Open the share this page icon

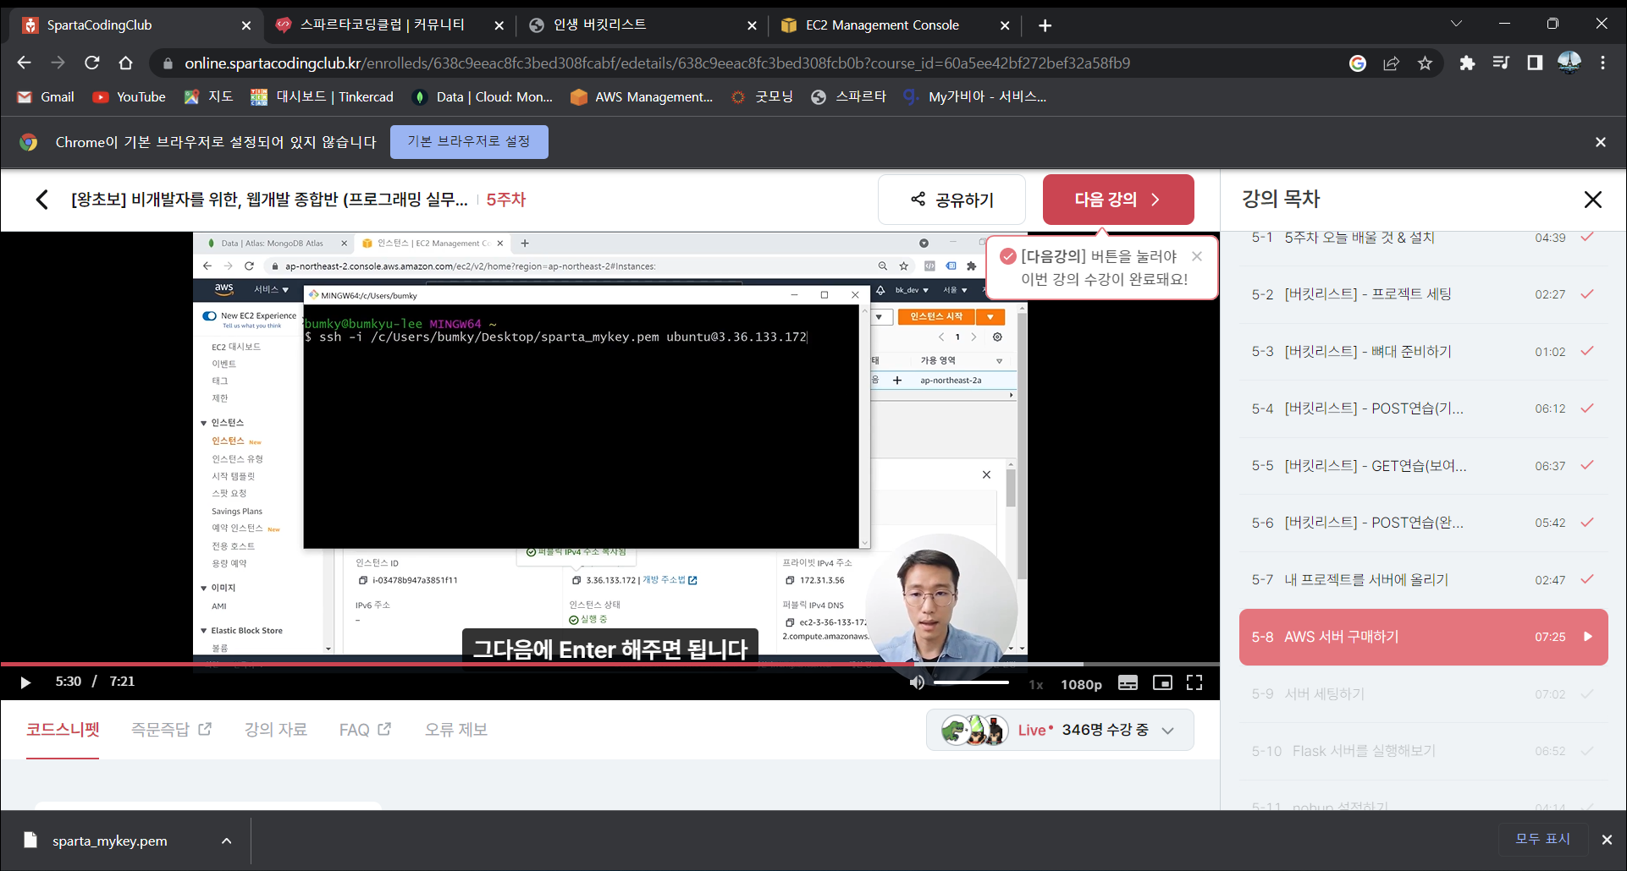tap(1392, 63)
